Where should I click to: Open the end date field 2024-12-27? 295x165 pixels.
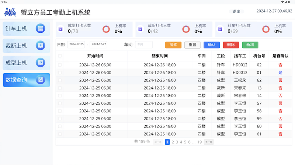[98, 45]
